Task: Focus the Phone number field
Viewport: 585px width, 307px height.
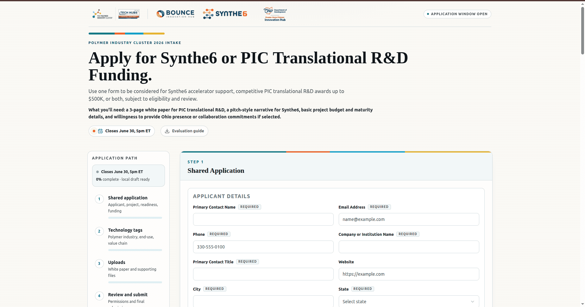Action: 263,247
